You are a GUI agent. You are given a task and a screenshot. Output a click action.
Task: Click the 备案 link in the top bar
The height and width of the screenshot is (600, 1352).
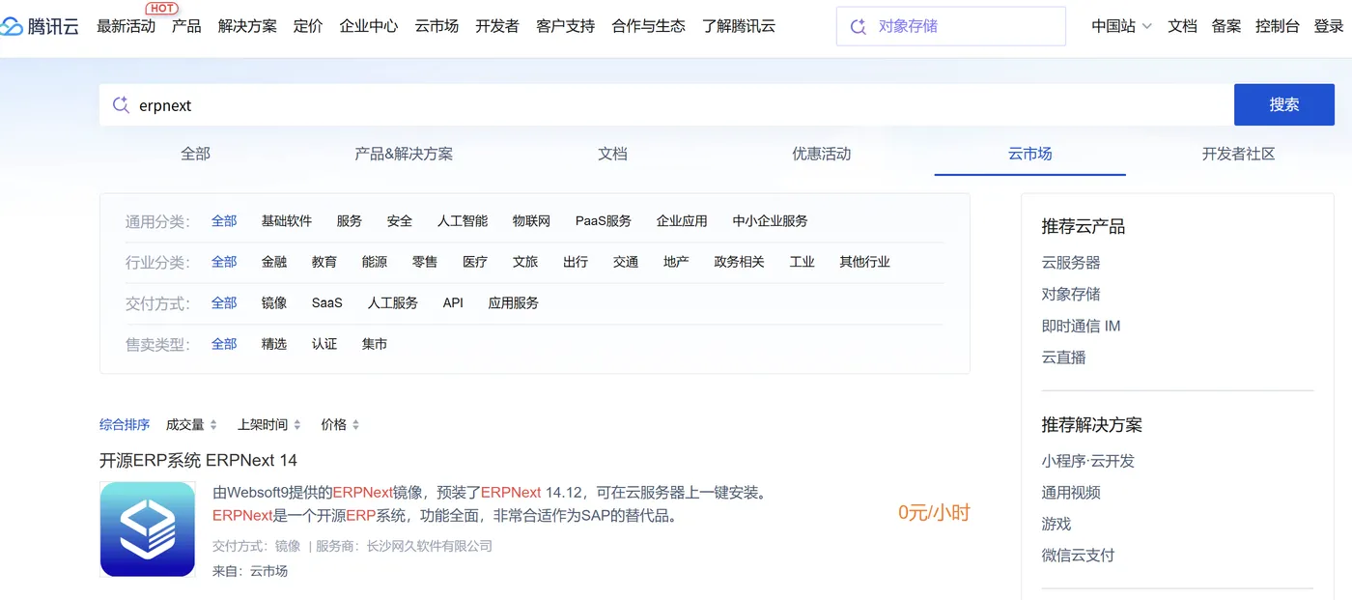coord(1226,26)
